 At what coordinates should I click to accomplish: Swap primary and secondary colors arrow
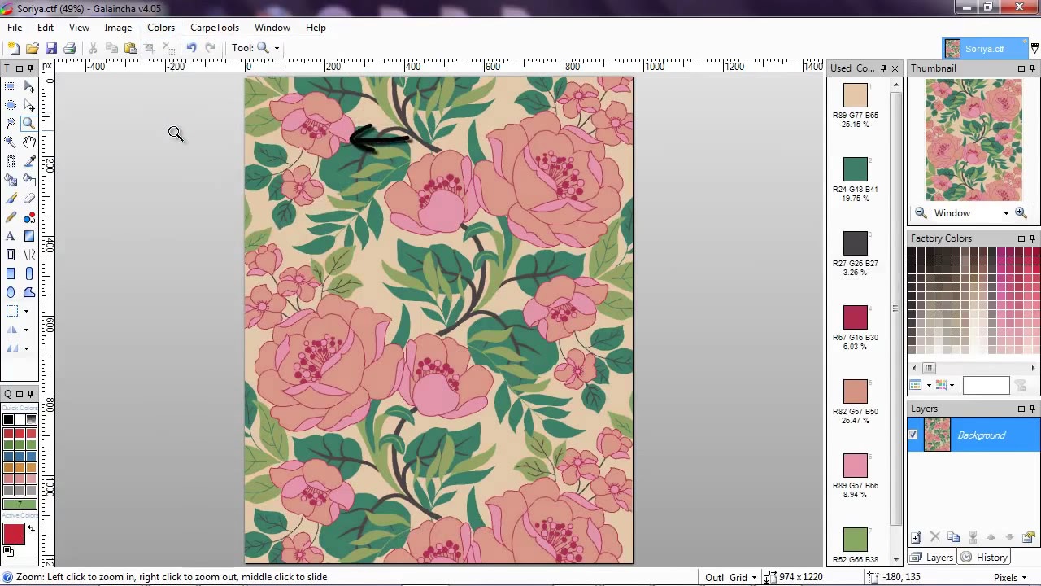coord(31,530)
